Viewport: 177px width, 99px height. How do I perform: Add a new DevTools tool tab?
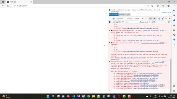point(146,18)
